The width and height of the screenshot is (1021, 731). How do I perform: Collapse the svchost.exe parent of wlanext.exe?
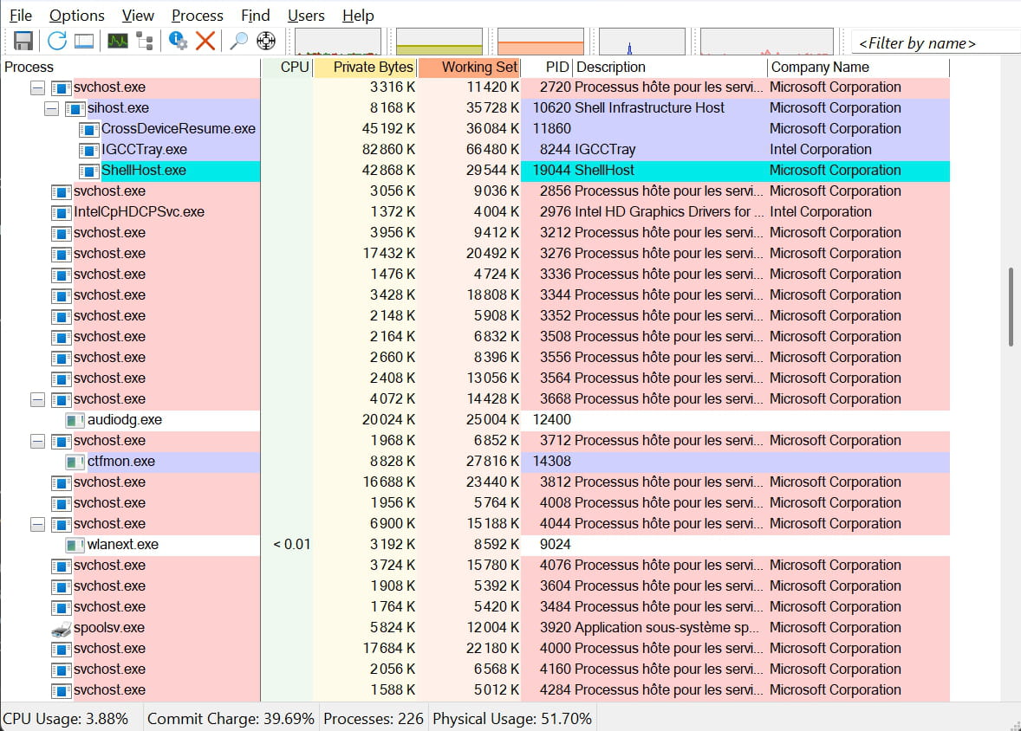pyautogui.click(x=37, y=524)
